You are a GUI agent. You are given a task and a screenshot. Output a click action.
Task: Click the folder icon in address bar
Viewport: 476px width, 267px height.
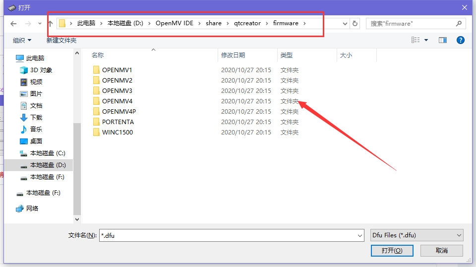(x=62, y=23)
